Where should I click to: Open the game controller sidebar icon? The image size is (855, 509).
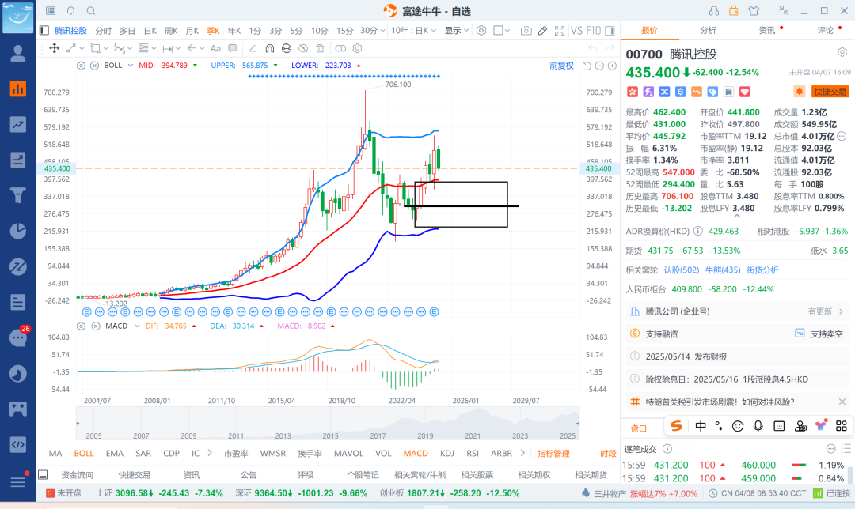[18, 409]
